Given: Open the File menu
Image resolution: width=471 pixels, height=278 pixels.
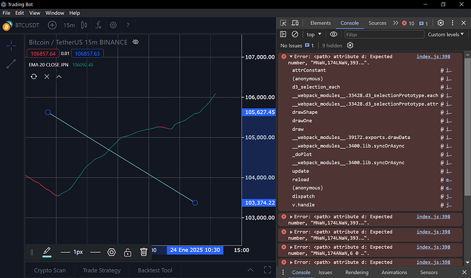Looking at the screenshot, I should click(x=6, y=13).
